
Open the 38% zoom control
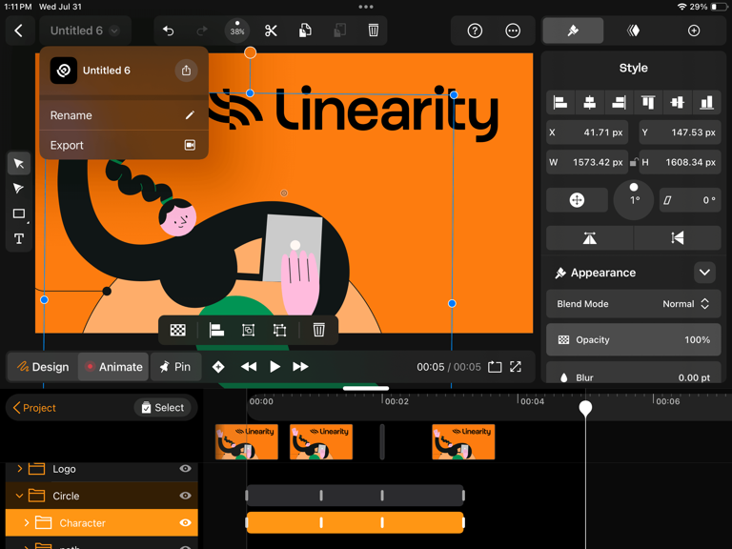pyautogui.click(x=237, y=30)
